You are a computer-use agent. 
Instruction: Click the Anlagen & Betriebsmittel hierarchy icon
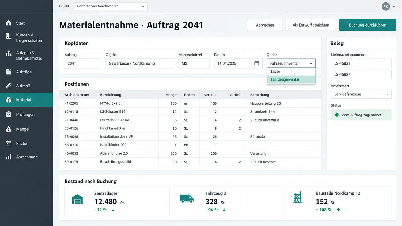[9, 53]
